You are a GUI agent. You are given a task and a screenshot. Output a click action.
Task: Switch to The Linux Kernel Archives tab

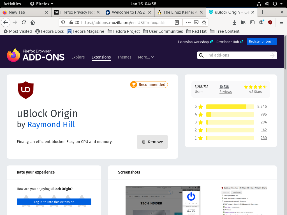tap(181, 12)
